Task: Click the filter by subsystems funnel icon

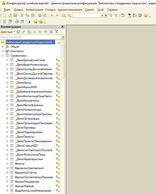Action: tap(56, 32)
